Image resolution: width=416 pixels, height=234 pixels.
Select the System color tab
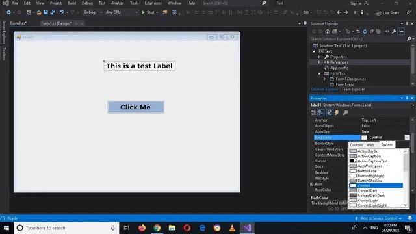click(x=387, y=144)
